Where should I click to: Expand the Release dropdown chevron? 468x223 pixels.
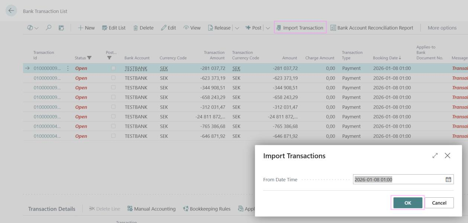pos(237,28)
